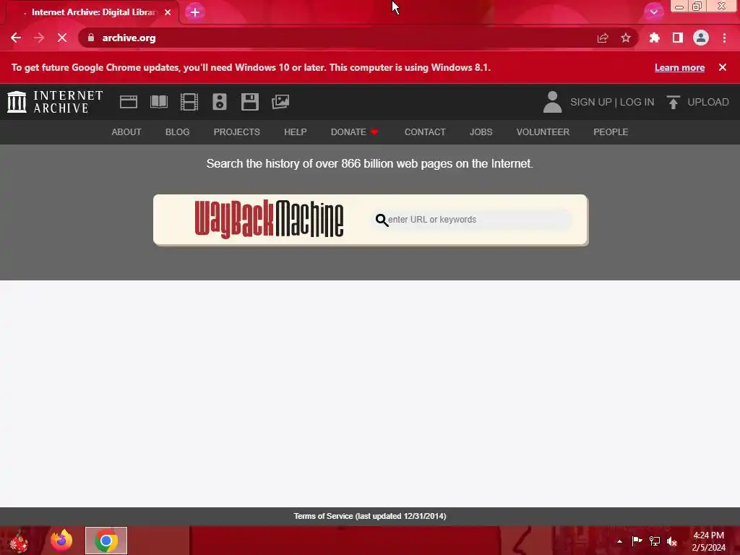Dismiss the Chrome update notification bar
Viewport: 740px width, 555px height.
click(x=723, y=67)
